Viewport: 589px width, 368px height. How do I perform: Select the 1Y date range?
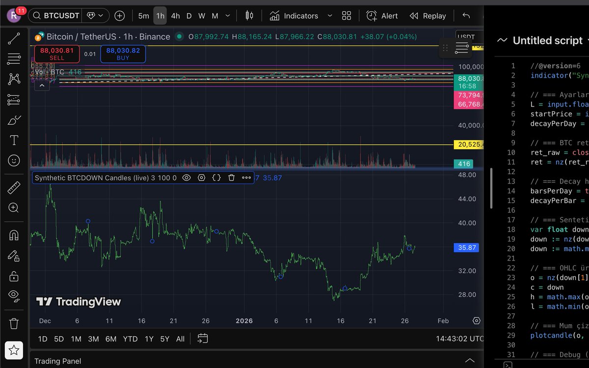click(x=149, y=339)
